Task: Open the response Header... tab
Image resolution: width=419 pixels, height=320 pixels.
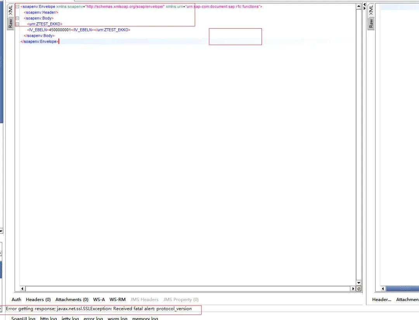Action: (x=382, y=299)
